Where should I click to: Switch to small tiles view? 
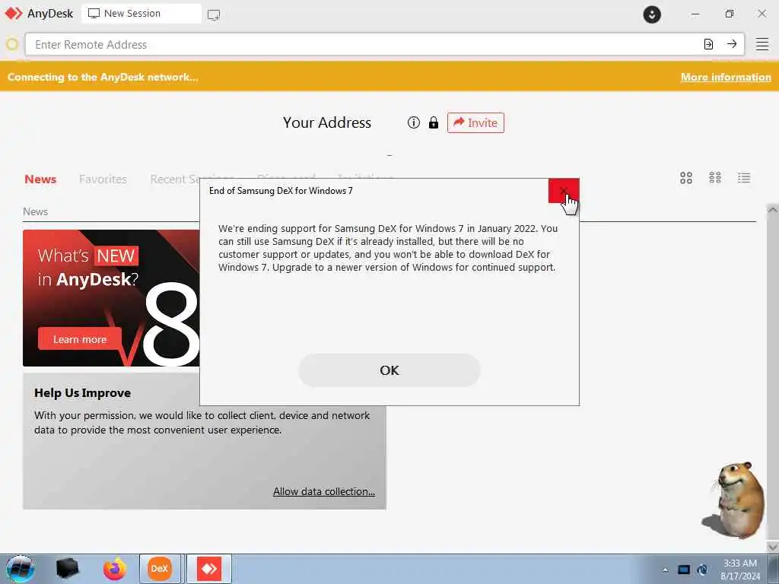(715, 178)
